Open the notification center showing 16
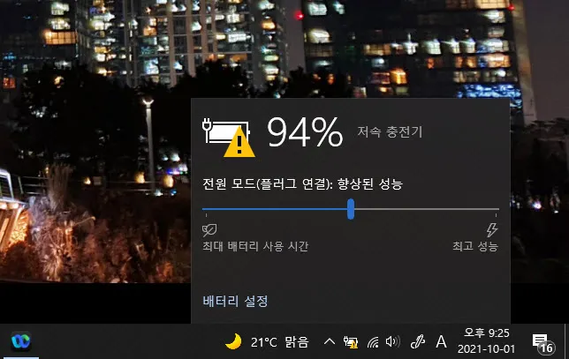 pyautogui.click(x=543, y=343)
